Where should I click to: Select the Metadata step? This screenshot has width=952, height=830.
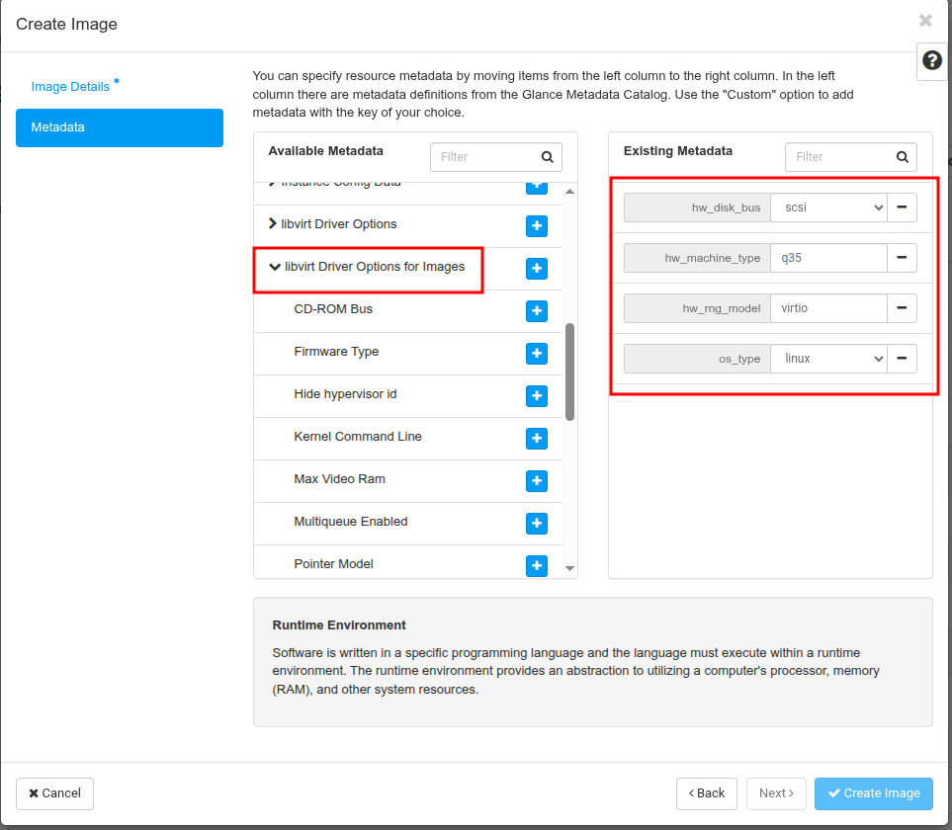click(119, 127)
